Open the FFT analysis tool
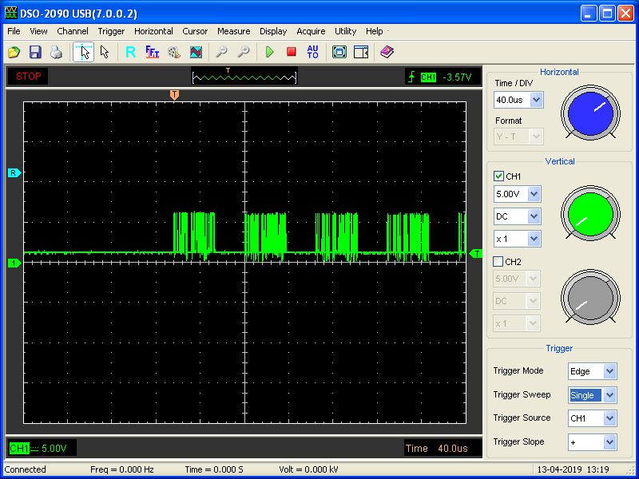Screen dimensions: 639x479 coord(152,52)
